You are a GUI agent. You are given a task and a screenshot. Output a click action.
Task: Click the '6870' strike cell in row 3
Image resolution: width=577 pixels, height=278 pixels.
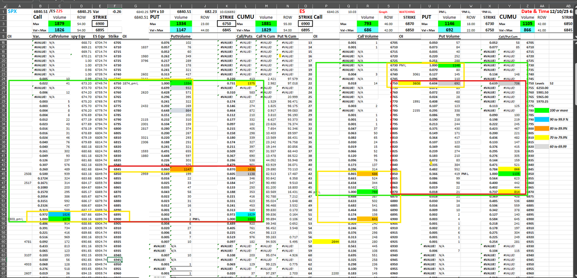(x=410, y=23)
